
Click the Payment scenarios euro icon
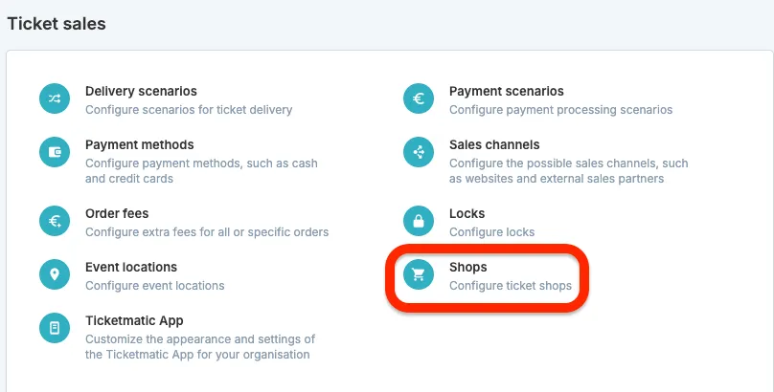[x=419, y=98]
